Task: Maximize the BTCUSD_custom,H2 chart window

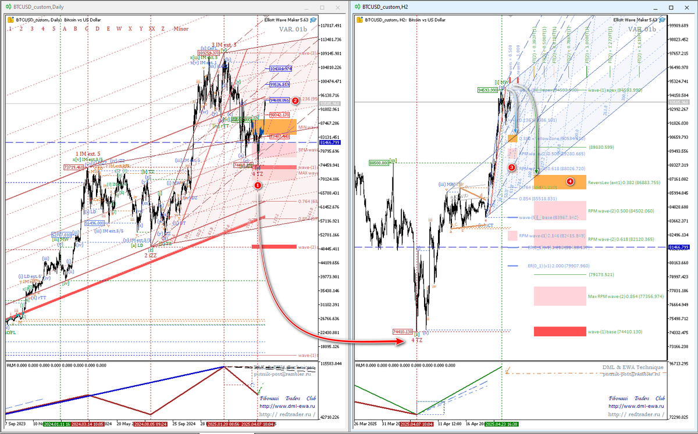Action: pos(671,8)
